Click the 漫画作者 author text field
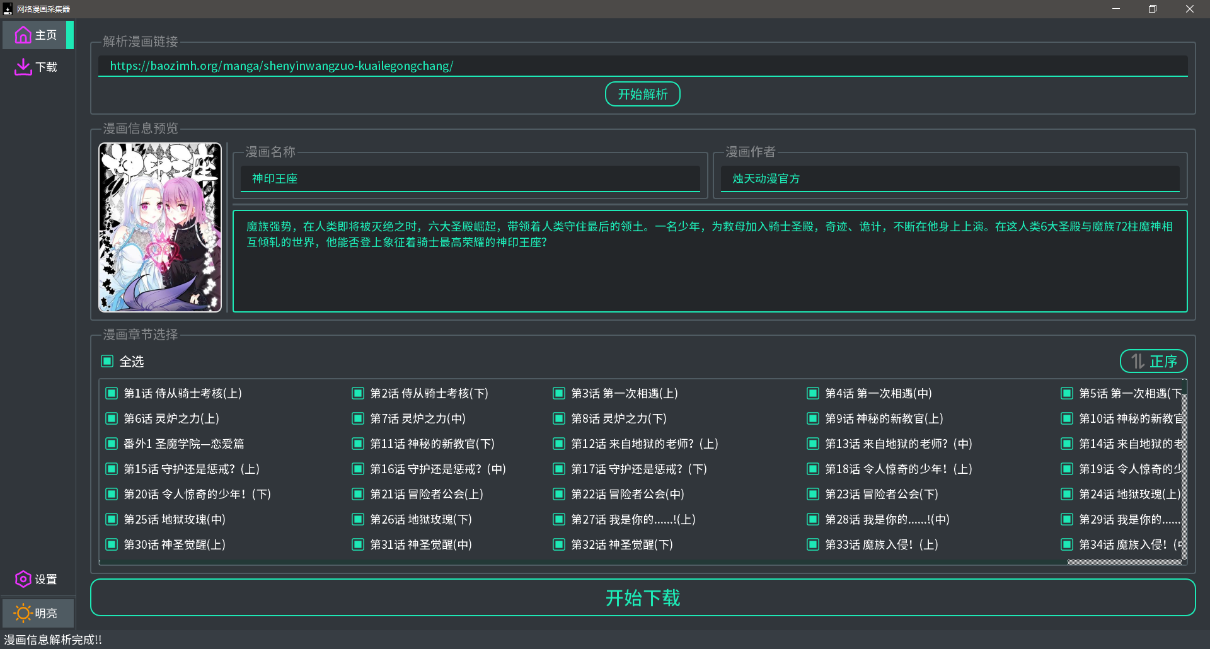Image resolution: width=1210 pixels, height=649 pixels. point(949,179)
